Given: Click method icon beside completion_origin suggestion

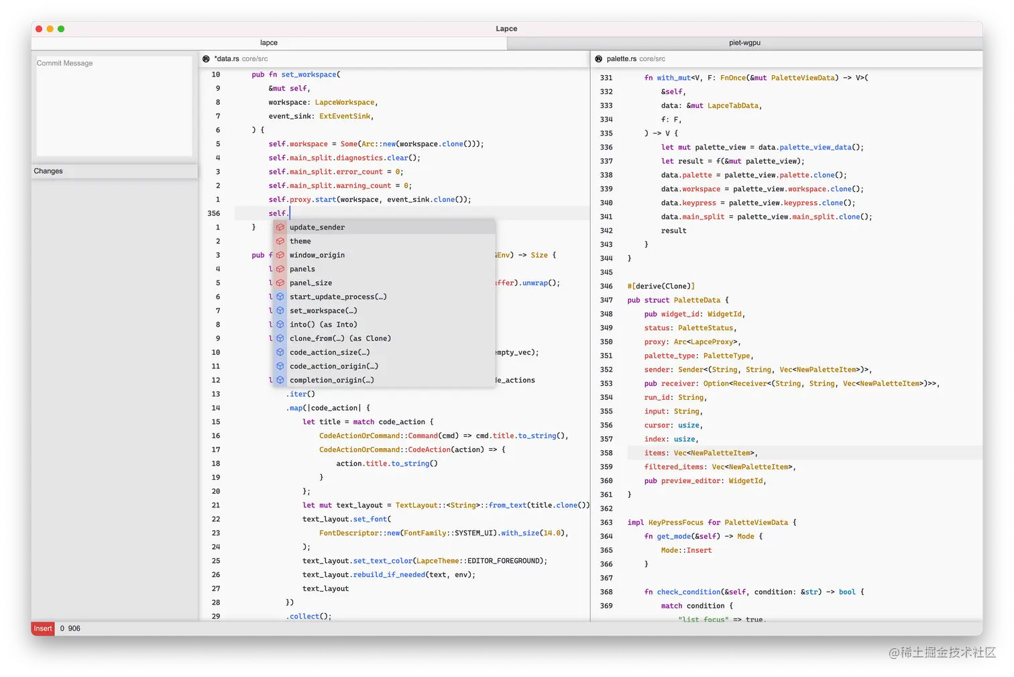Looking at the screenshot, I should (x=280, y=380).
